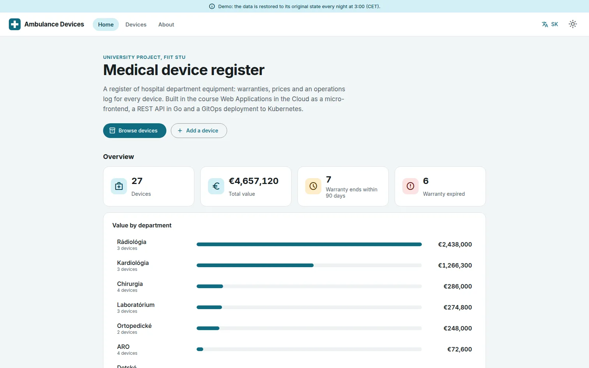The height and width of the screenshot is (368, 589).
Task: Click the euro icon on Total value card
Action: click(216, 186)
